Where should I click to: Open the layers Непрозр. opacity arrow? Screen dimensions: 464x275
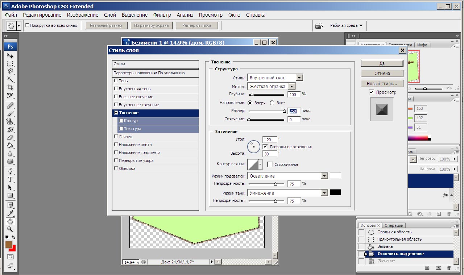pyautogui.click(x=455, y=159)
